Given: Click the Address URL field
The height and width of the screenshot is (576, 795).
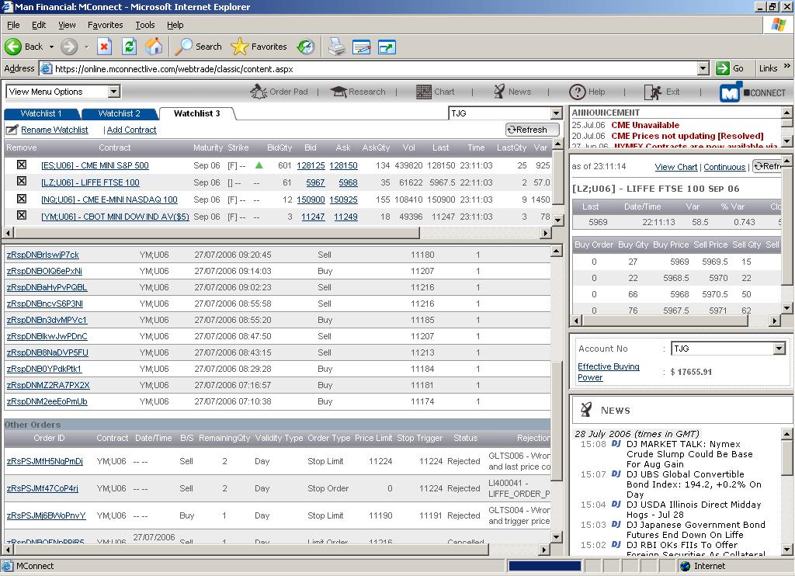Looking at the screenshot, I should [375, 68].
